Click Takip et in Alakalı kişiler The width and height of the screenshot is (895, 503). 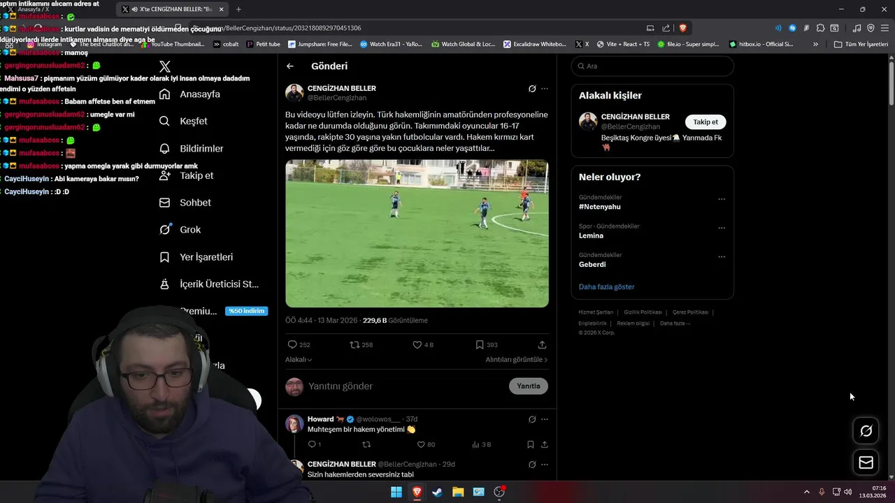[x=706, y=122]
